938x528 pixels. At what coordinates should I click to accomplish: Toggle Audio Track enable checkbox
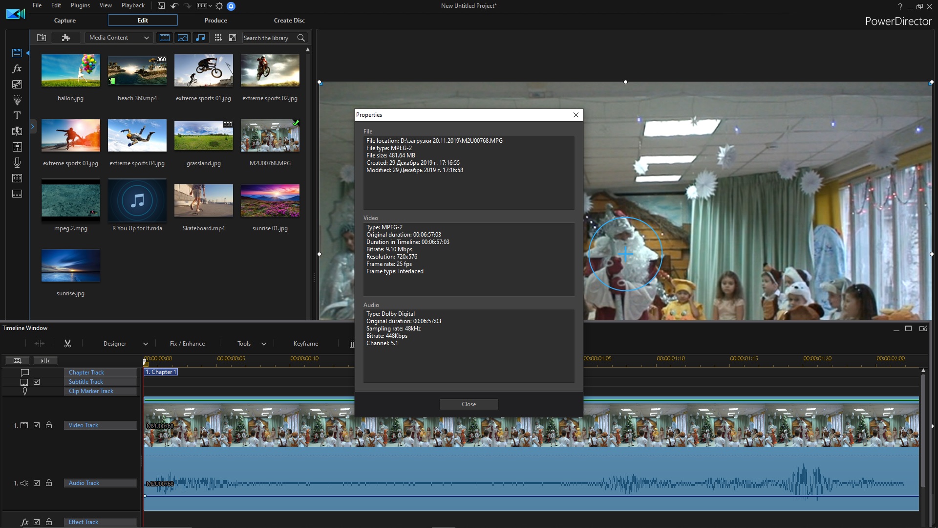tap(37, 483)
